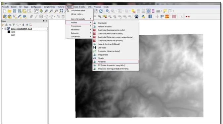Click the Remove layer icon in Capas panel
Image resolution: width=223 pixels, height=124 pixels.
30,25
